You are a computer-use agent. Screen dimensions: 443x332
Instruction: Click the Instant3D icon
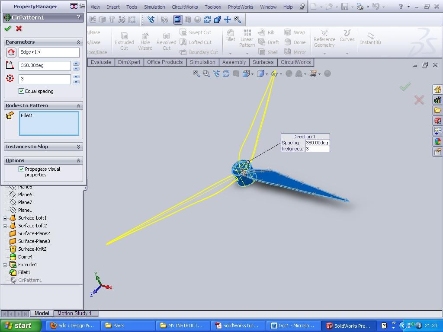(370, 38)
